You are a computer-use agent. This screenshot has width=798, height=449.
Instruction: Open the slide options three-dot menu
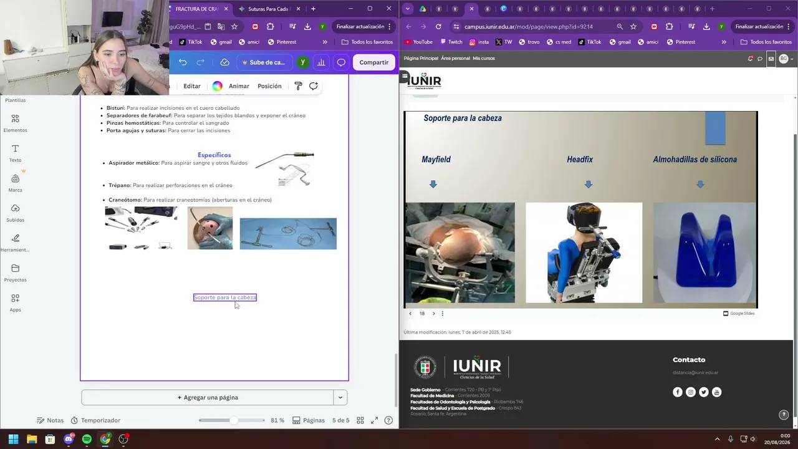pyautogui.click(x=443, y=314)
